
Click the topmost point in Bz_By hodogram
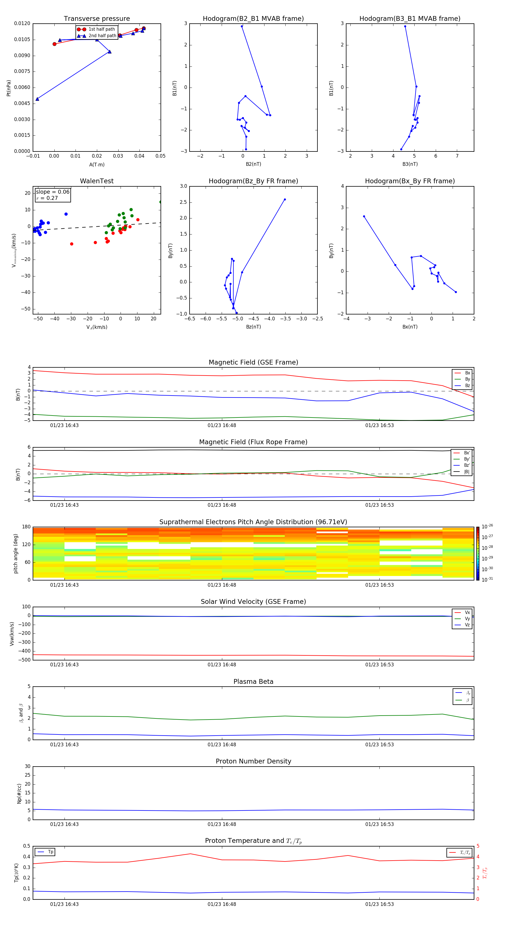click(285, 199)
